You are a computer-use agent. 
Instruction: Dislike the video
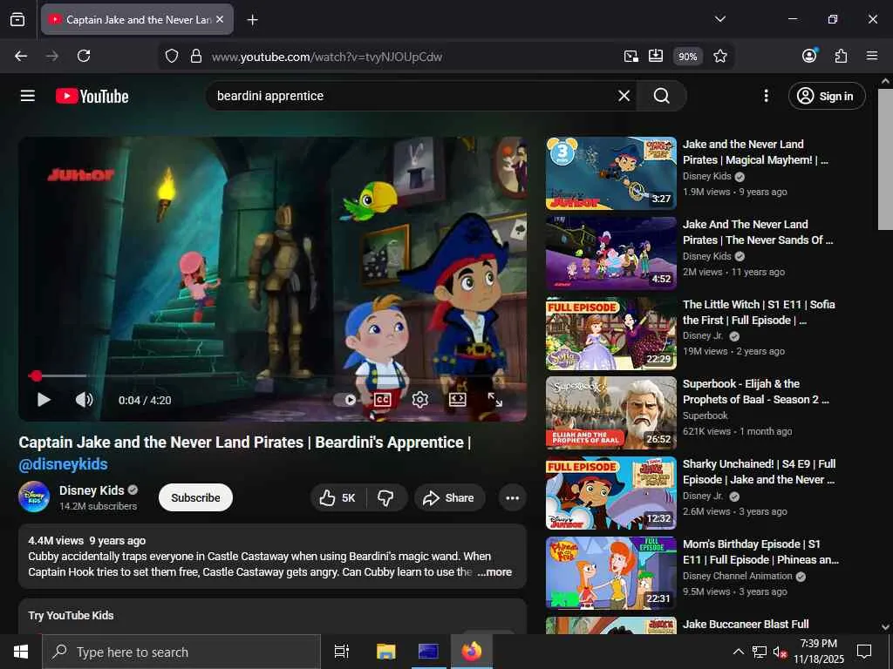click(x=385, y=497)
